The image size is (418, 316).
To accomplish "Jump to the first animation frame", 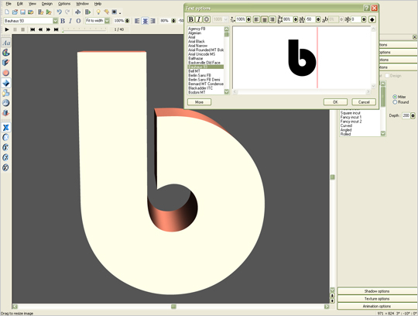I will [x=33, y=29].
